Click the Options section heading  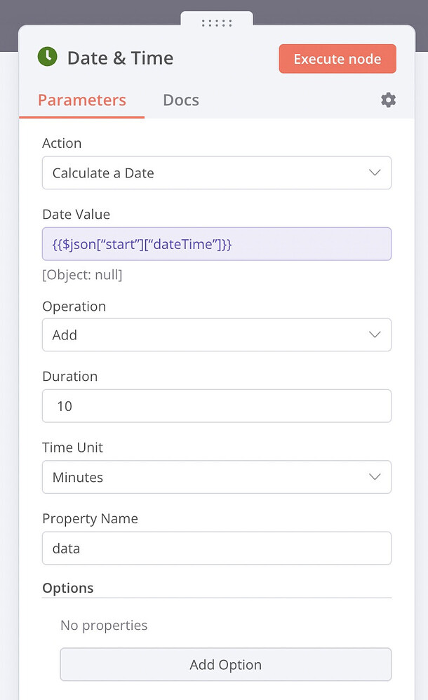68,588
